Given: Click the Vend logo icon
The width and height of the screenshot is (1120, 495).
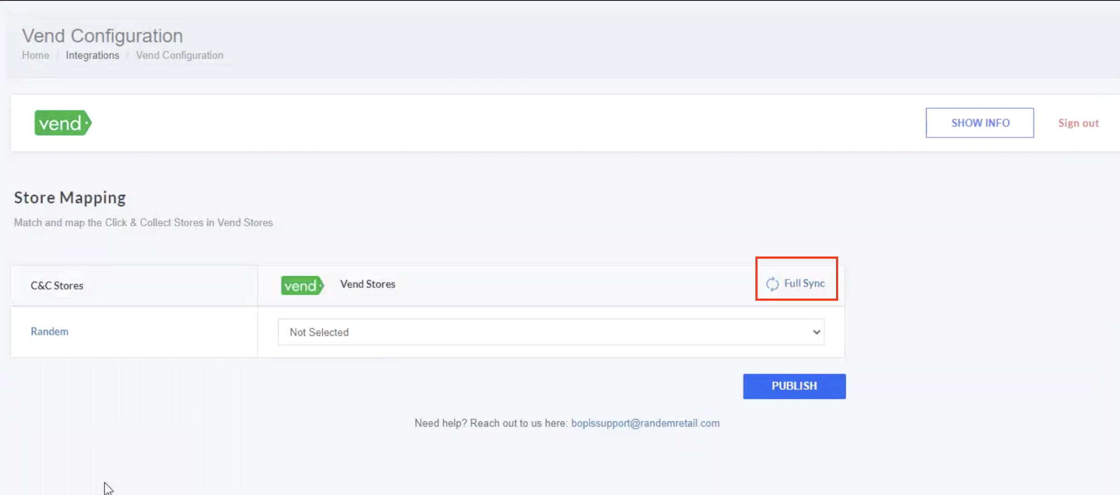Looking at the screenshot, I should click(x=62, y=123).
